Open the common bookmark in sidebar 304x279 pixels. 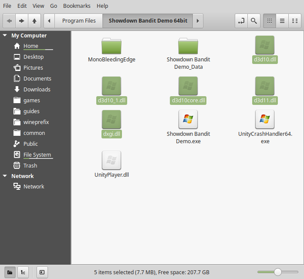[x=35, y=133]
